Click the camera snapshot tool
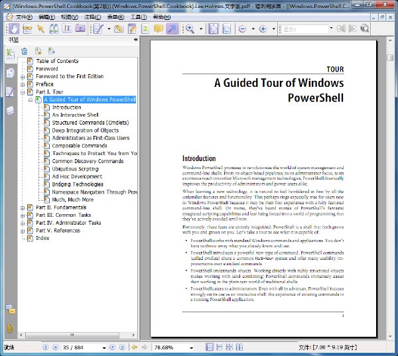This screenshot has width=398, height=356. tap(80, 29)
